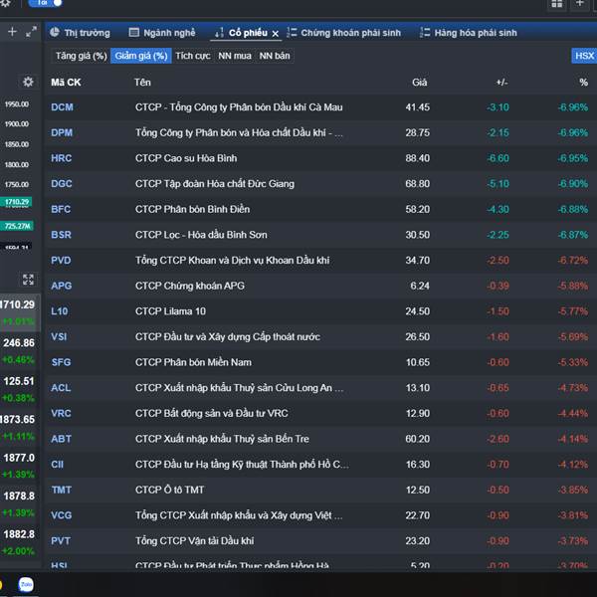The image size is (597, 597).
Task: Open the VSI stock symbol
Action: tap(59, 337)
